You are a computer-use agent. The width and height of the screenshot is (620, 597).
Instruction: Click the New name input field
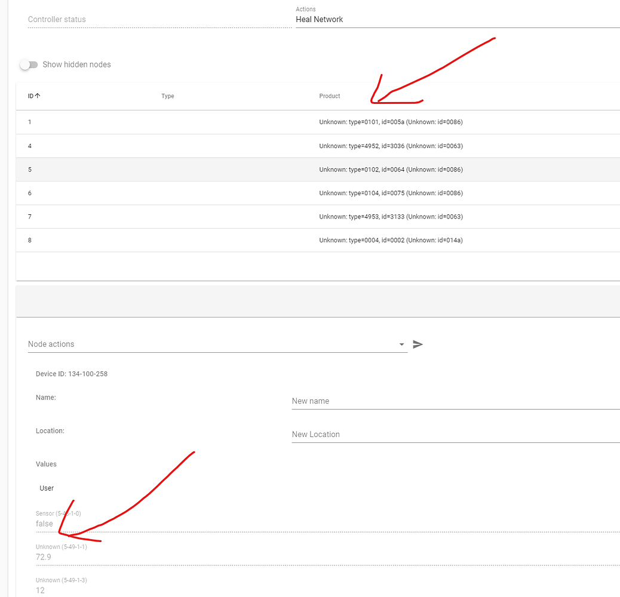click(x=455, y=401)
